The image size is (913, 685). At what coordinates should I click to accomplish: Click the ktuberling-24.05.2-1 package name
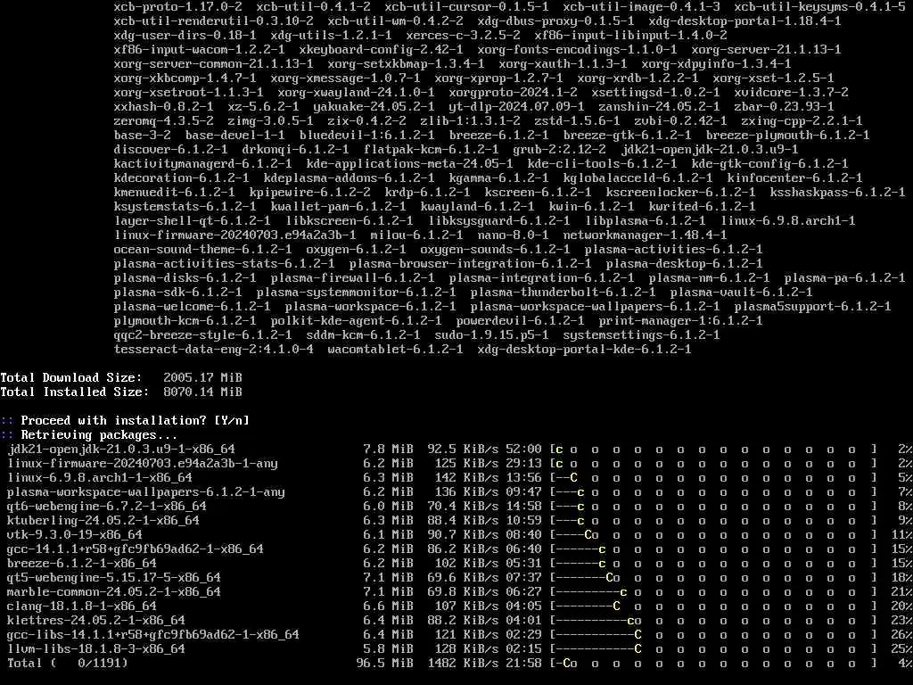click(103, 521)
